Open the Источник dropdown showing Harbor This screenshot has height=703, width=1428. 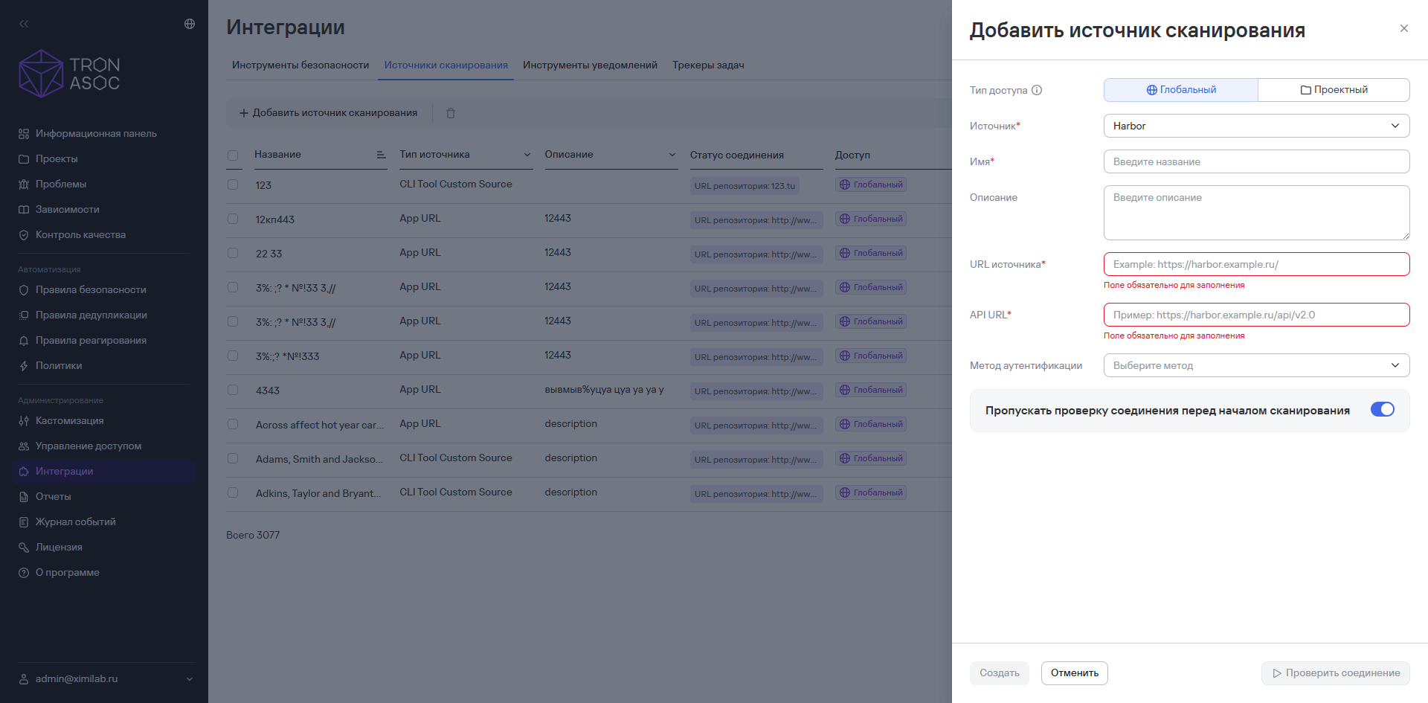pos(1256,126)
